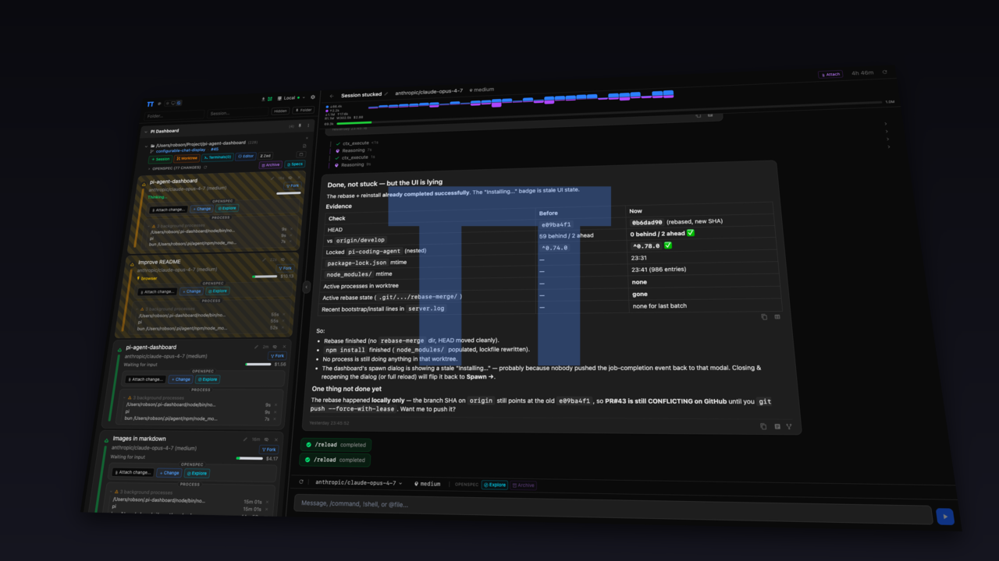The height and width of the screenshot is (561, 999).
Task: Click the folder-level Archive button
Action: pyautogui.click(x=270, y=165)
